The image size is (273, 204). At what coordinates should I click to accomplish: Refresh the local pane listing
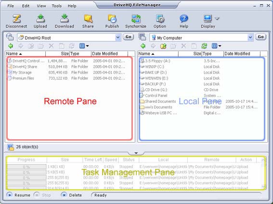[204, 46]
